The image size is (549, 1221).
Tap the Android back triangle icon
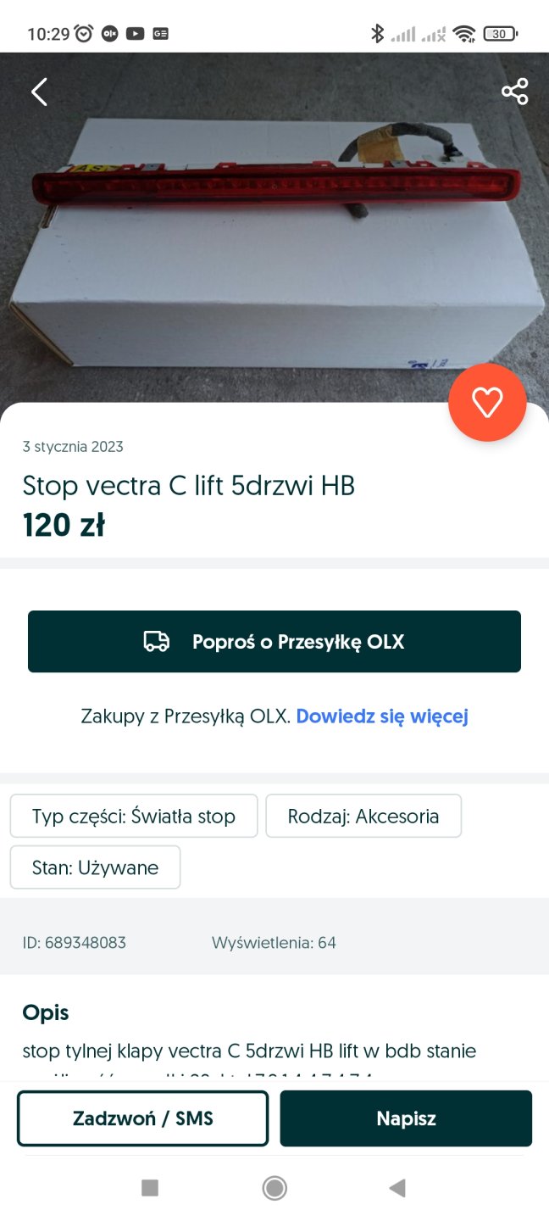397,1188
